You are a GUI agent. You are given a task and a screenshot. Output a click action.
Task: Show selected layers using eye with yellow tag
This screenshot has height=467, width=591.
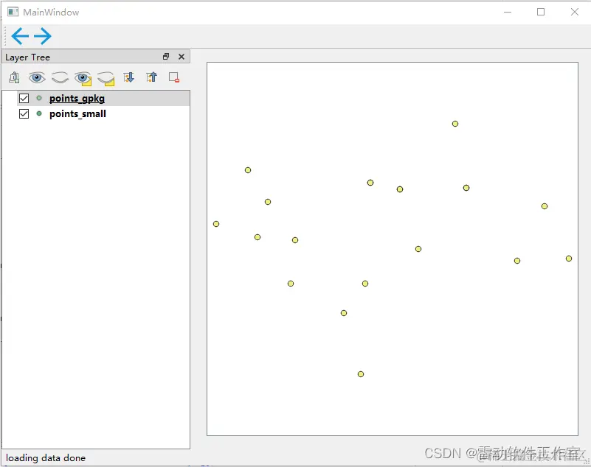(x=83, y=78)
